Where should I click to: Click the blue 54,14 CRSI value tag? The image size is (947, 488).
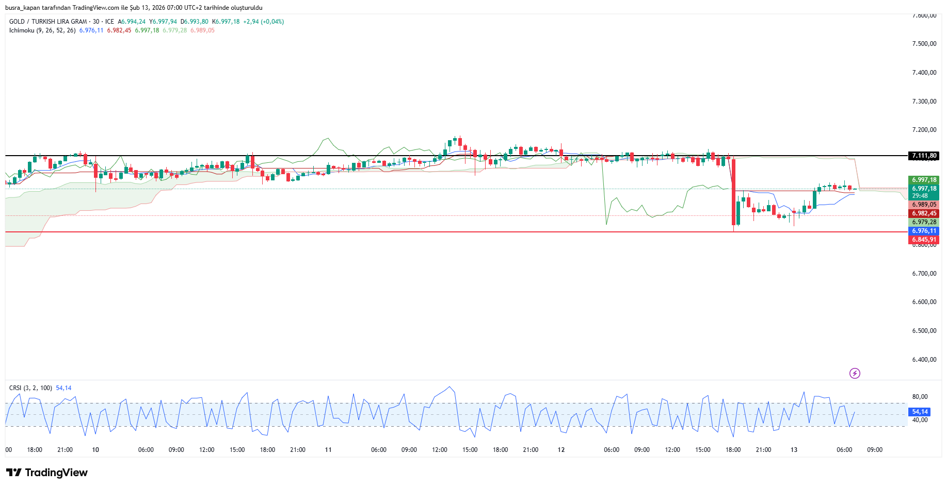click(920, 412)
